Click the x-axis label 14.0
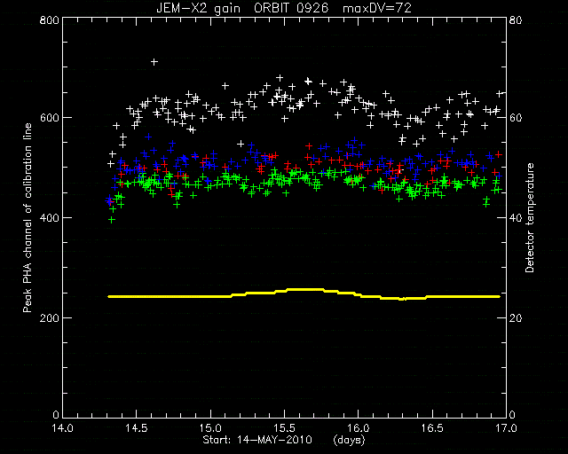Screen dimensions: 568x454 click(63, 428)
